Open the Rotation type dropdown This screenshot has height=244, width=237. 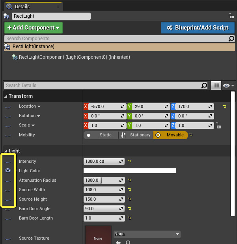point(39,116)
